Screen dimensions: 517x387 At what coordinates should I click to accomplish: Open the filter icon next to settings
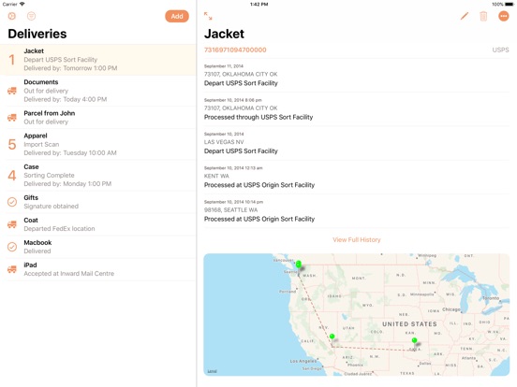(31, 16)
